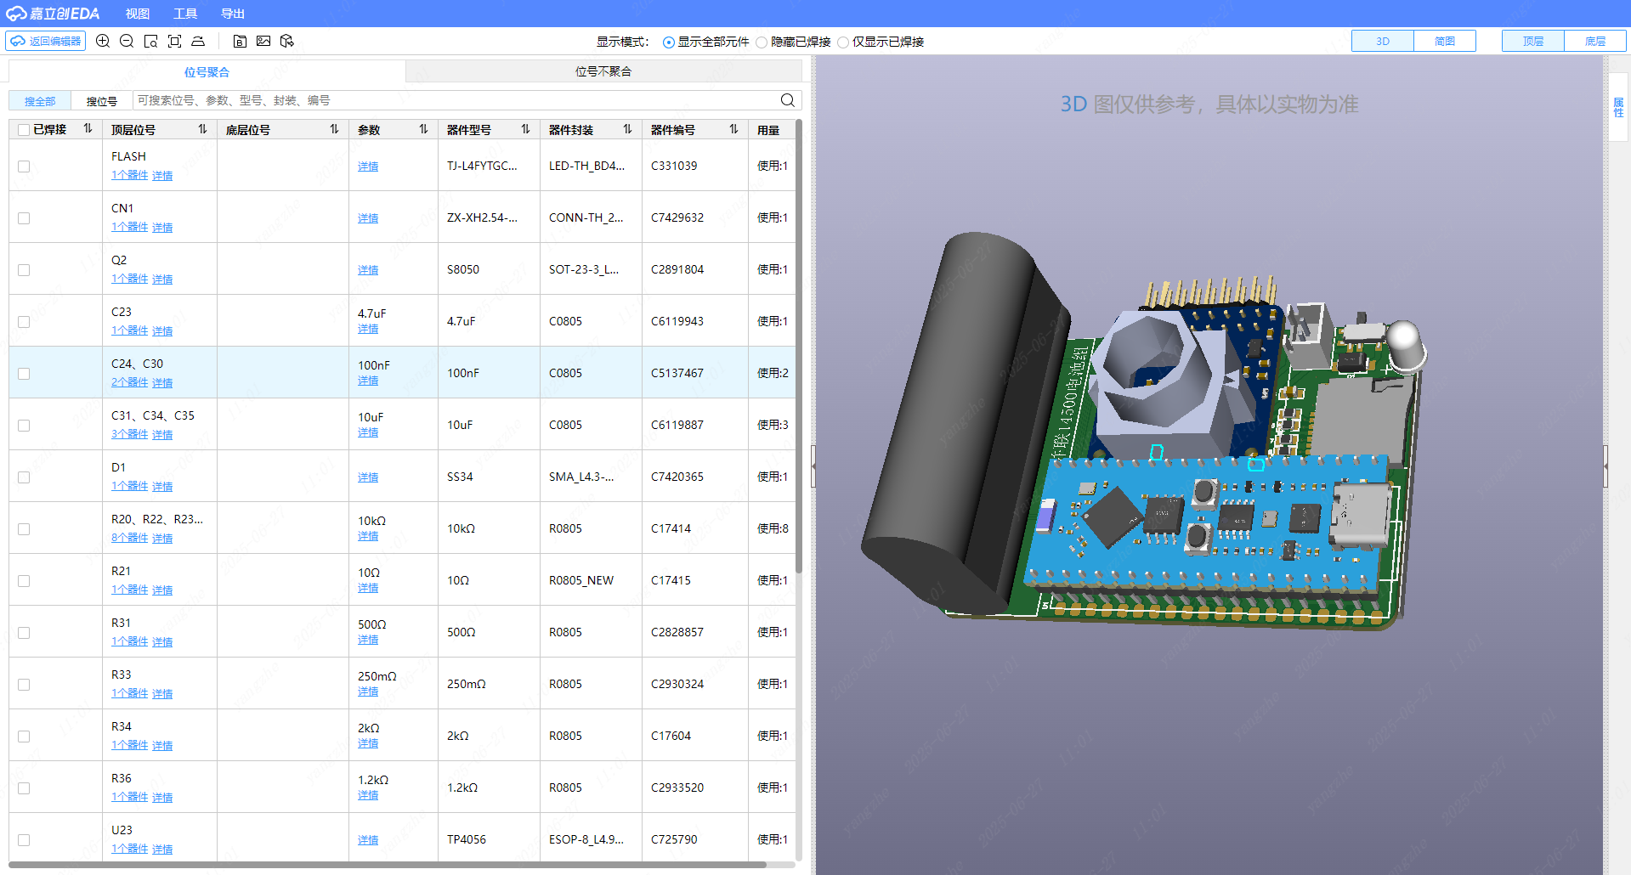Sort by 参数 column arrows

423,129
